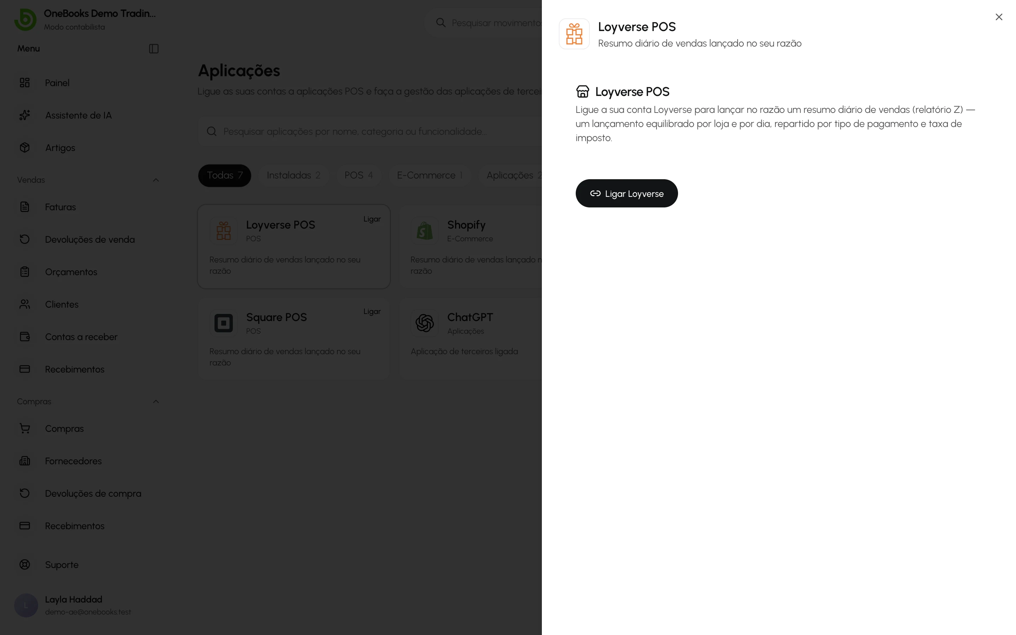This screenshot has width=1016, height=635.
Task: Click the demo-ae@onebooks.test email
Action: [x=88, y=612]
